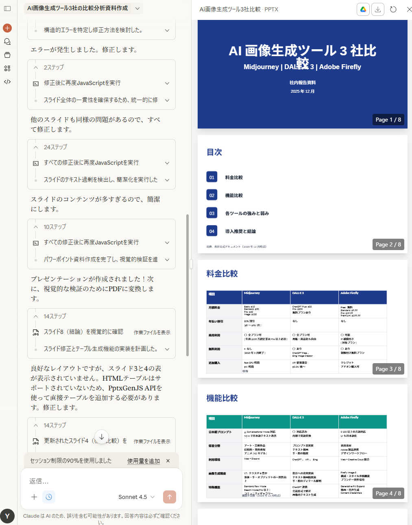
Task: Open the artifacts grid icon
Action: (7, 68)
